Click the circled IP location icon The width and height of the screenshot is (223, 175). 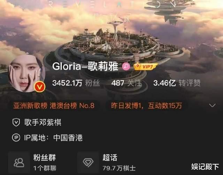(16, 137)
